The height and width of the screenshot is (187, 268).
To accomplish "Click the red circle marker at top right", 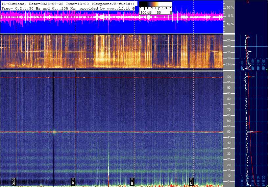I will tap(248, 2).
